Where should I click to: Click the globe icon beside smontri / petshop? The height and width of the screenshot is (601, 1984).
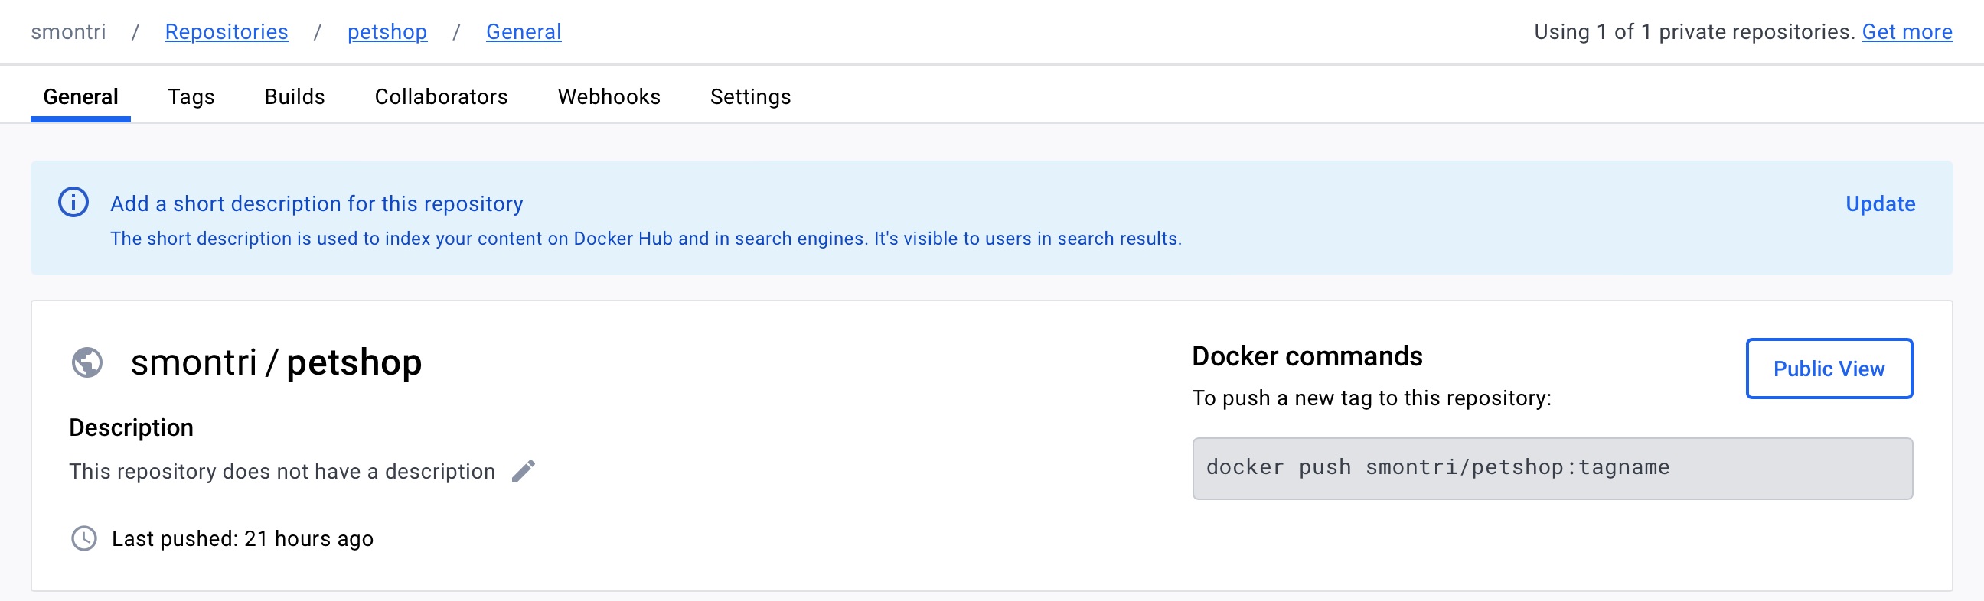point(87,362)
